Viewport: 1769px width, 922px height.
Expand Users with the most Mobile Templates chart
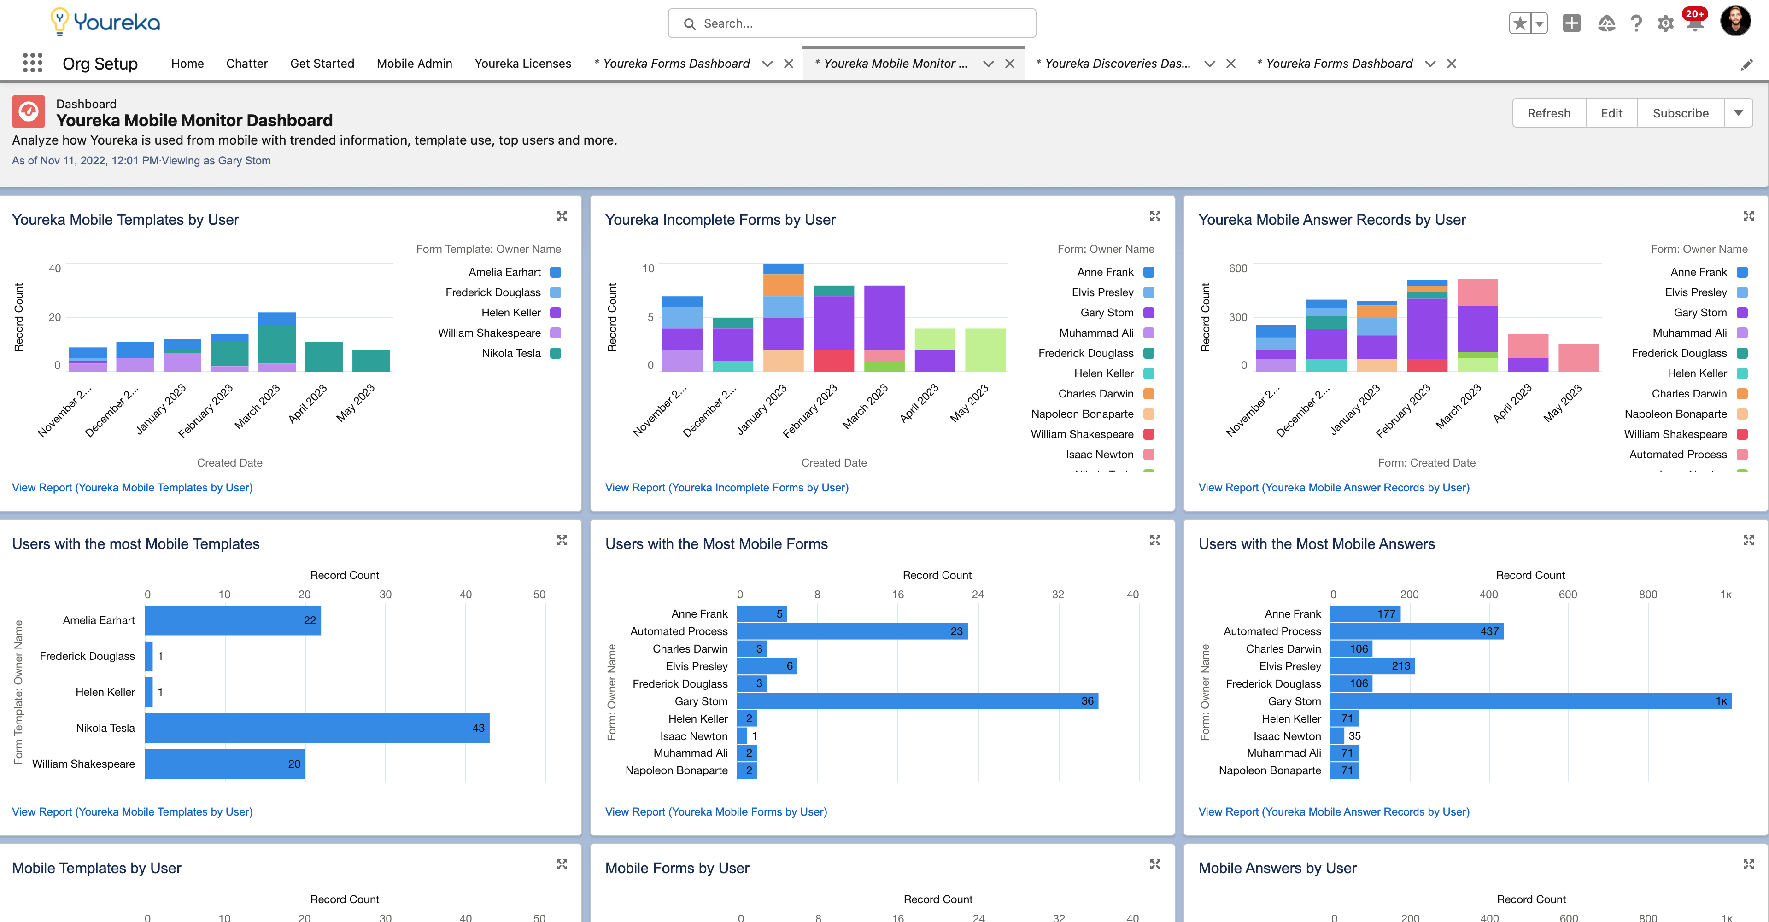tap(562, 540)
